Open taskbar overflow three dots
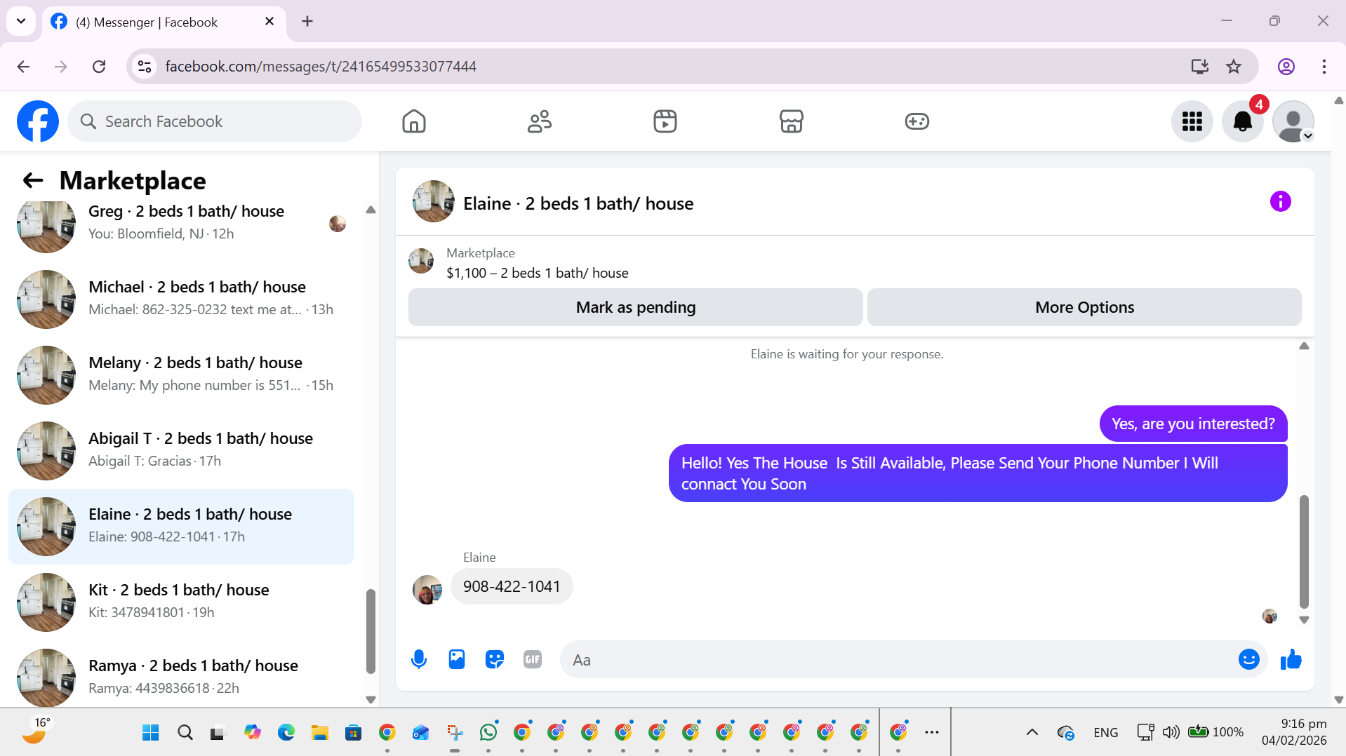Screen dimensions: 1346x756 coord(932,733)
